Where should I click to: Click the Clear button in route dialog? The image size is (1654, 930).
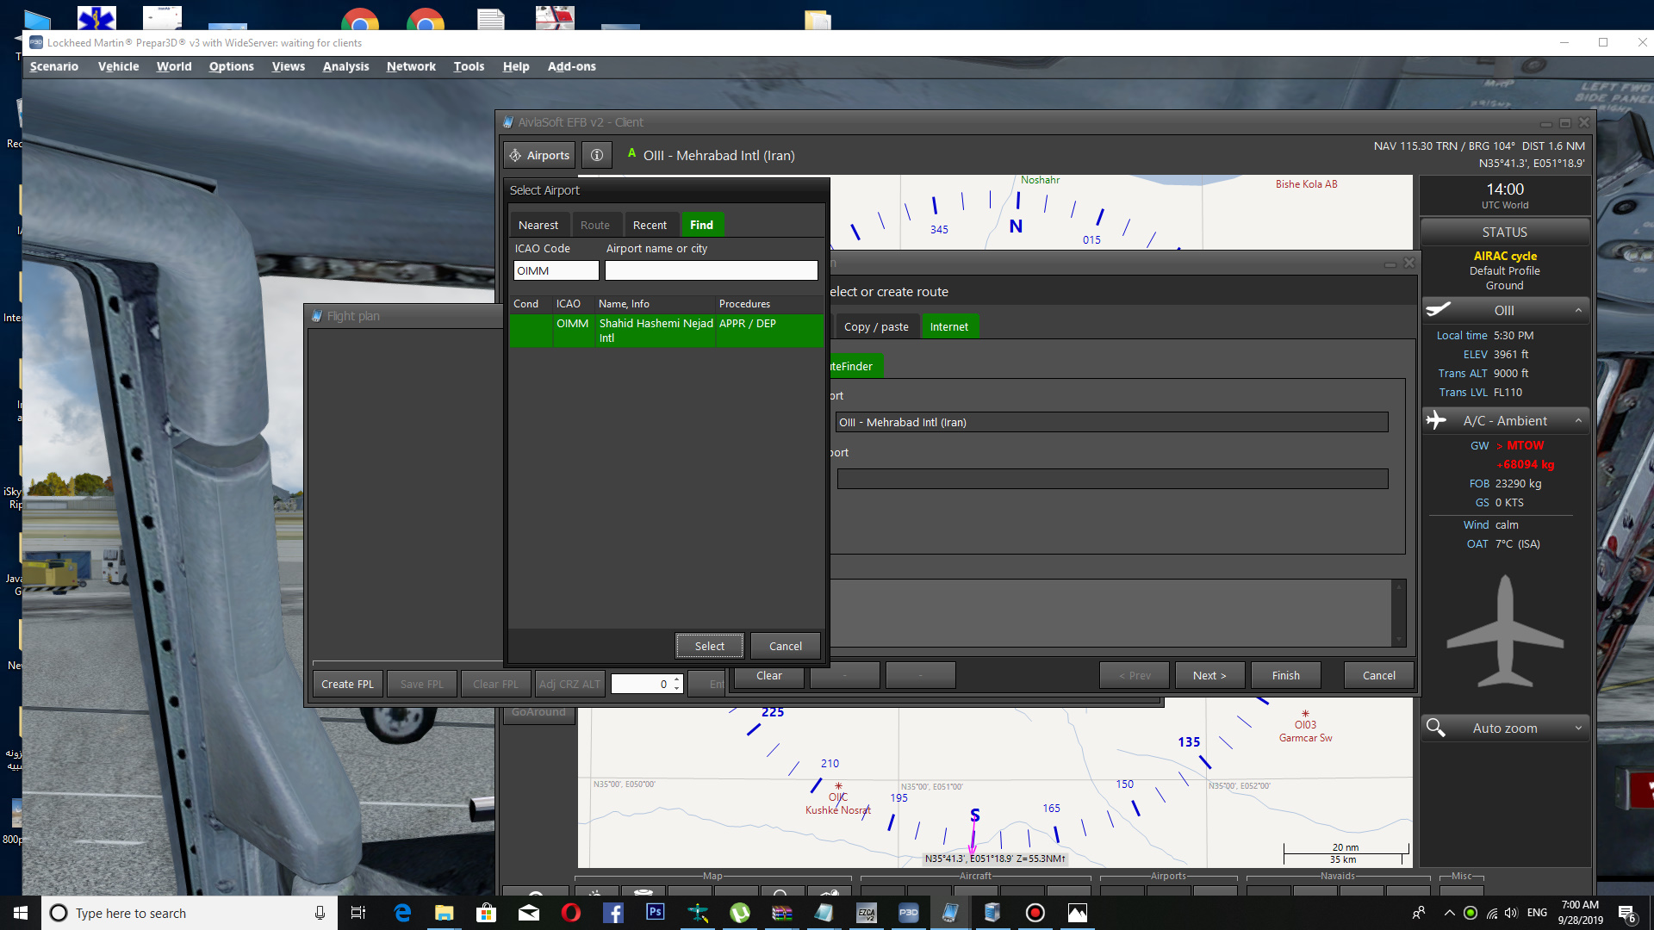(769, 675)
